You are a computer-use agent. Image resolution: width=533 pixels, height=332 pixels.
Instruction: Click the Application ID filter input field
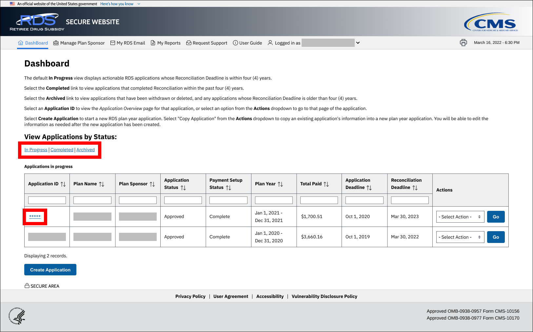coord(47,200)
